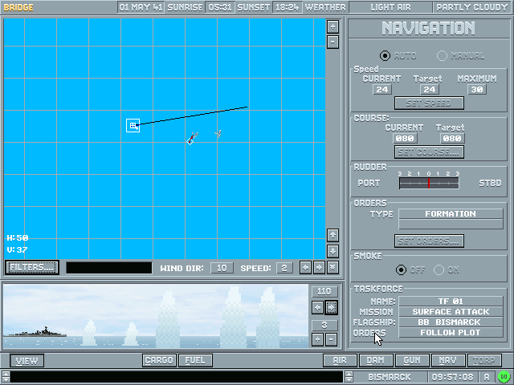Click the battleship silhouette in the view panel
This screenshot has width=514, height=385.
(x=35, y=332)
